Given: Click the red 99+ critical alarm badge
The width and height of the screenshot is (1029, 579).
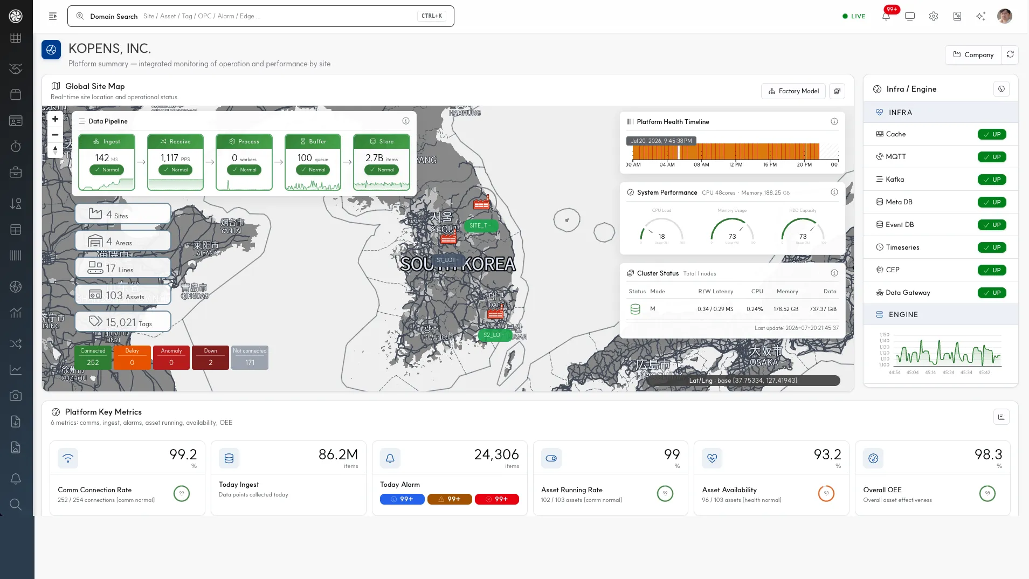Looking at the screenshot, I should (x=497, y=499).
